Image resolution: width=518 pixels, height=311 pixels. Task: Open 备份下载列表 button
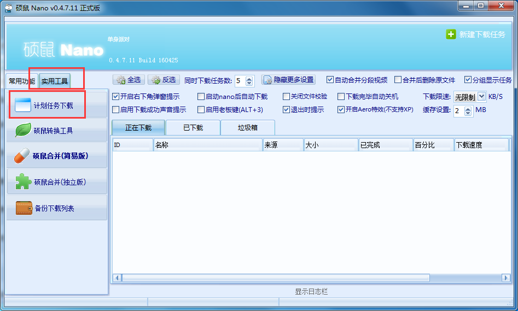pyautogui.click(x=57, y=208)
